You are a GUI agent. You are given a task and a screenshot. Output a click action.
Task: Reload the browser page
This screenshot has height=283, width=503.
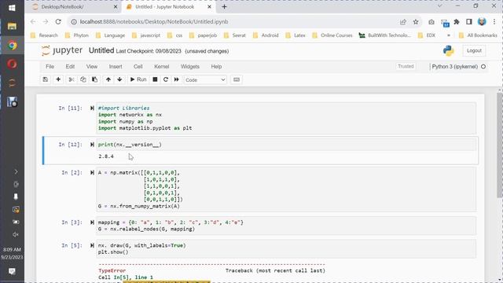[58, 22]
